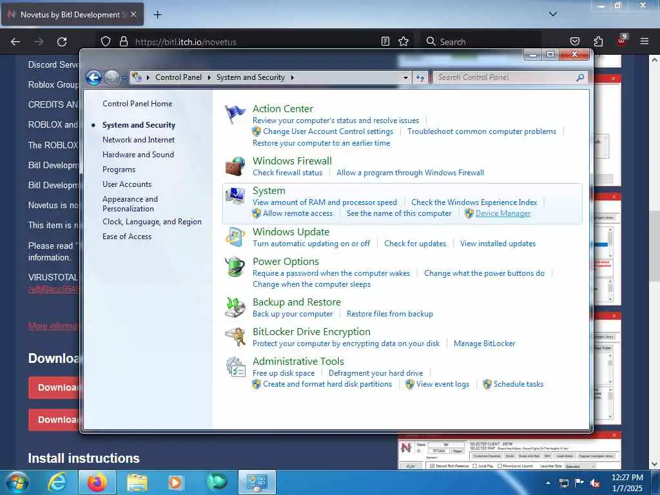Open the Windows Start button

click(17, 482)
